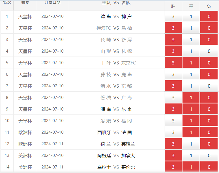This screenshot has width=219, height=173.
Task: Select loss option 0 for 阿根廷 VS 加拿大
Action: (x=209, y=155)
